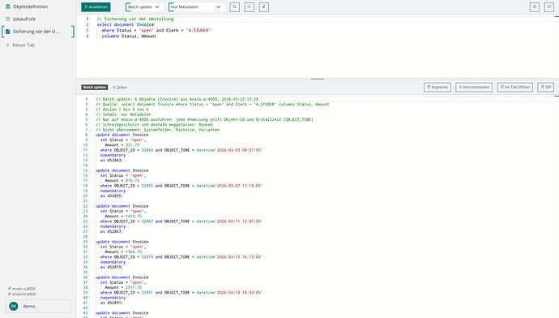Export the result as ZIP

545,87
